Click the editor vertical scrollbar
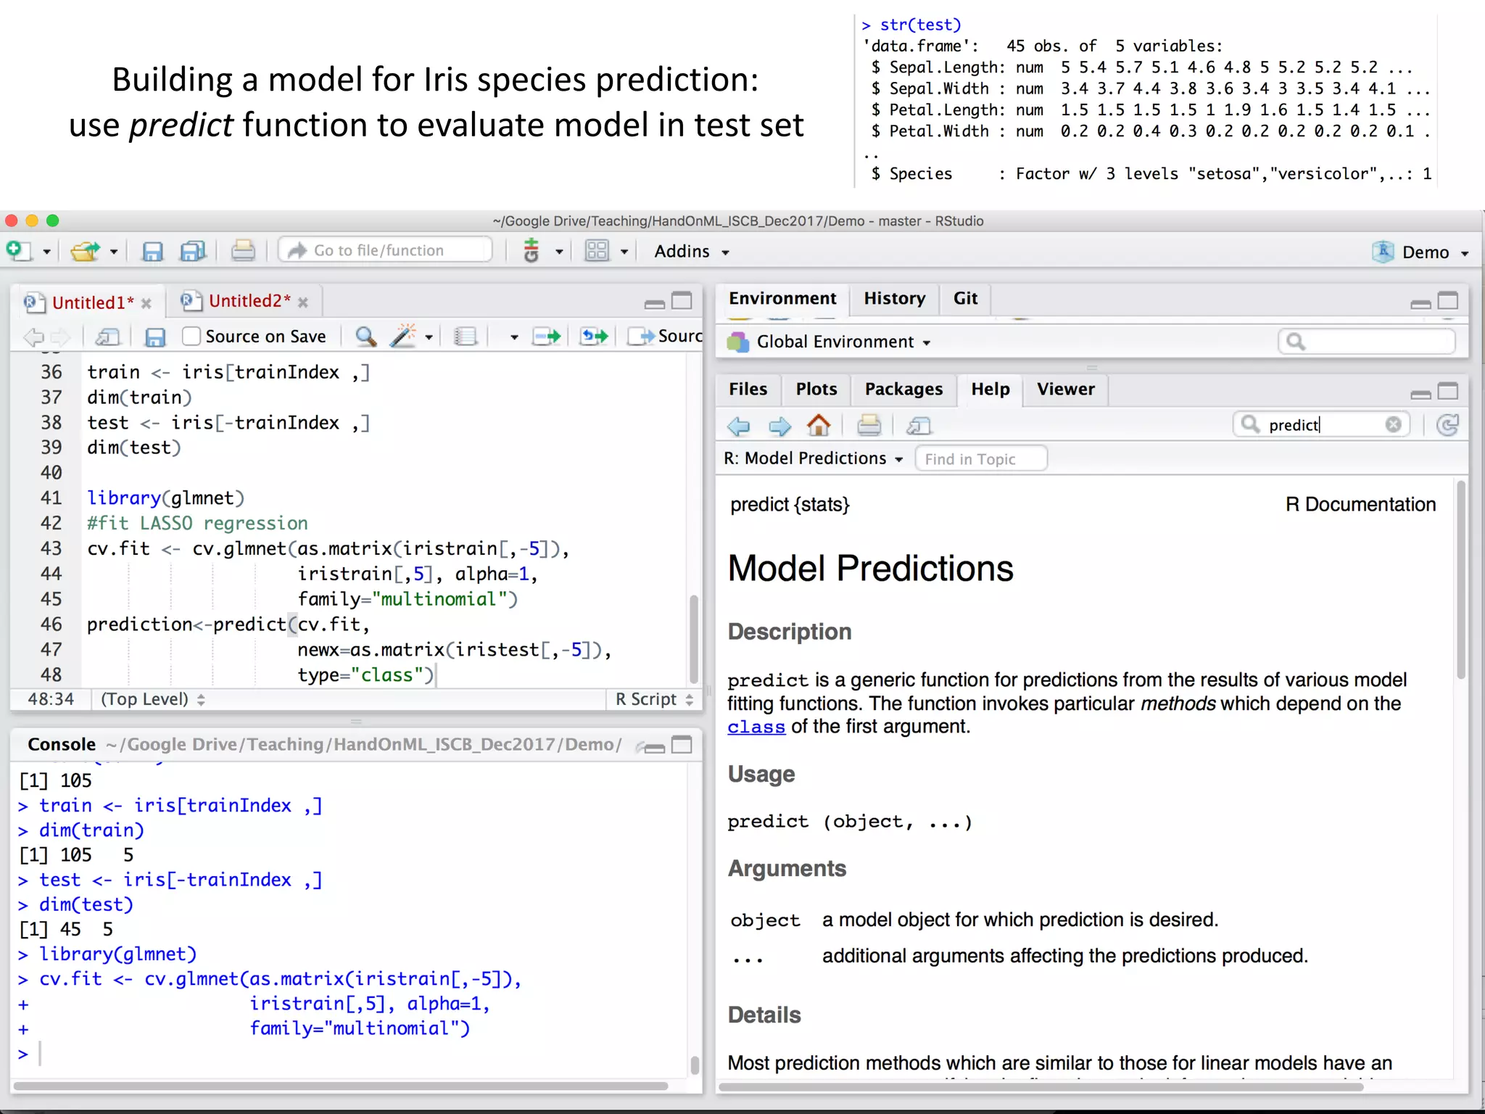The width and height of the screenshot is (1485, 1114). [x=694, y=638]
